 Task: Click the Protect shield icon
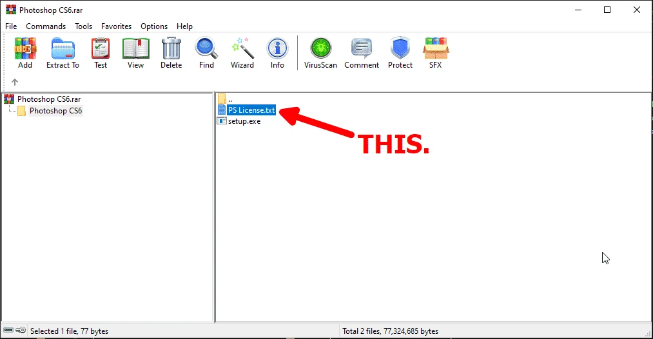[400, 48]
